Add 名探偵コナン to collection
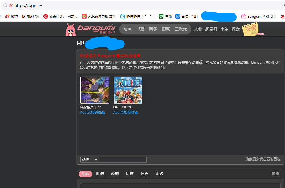 pyautogui.click(x=92, y=113)
